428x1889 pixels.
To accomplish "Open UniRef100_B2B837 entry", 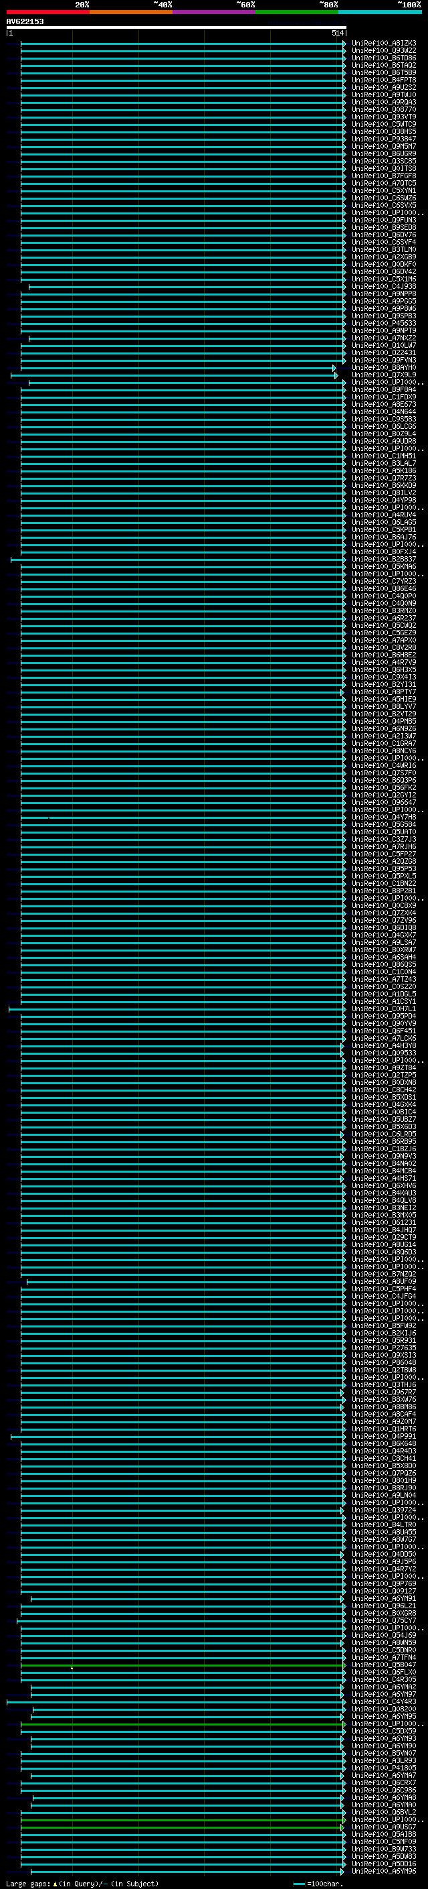I will point(384,560).
